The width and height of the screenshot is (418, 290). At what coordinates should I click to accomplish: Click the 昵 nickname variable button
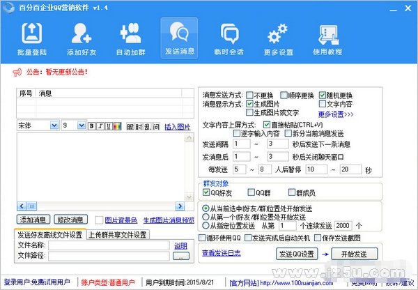coord(130,126)
